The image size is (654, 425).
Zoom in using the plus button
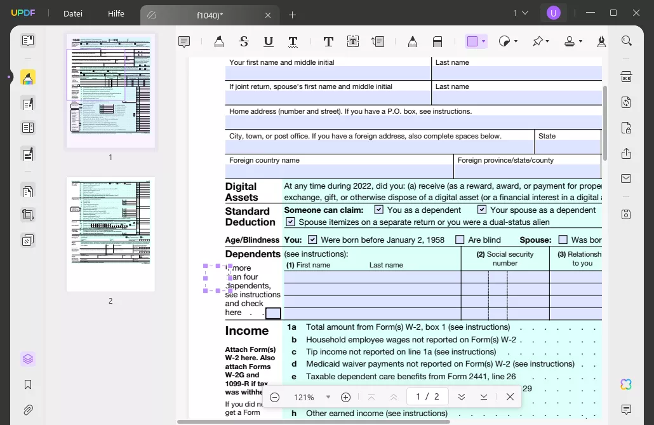tap(346, 397)
